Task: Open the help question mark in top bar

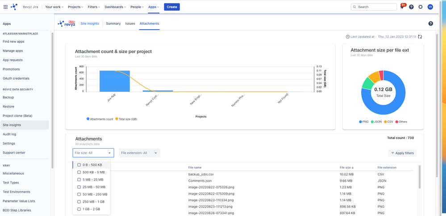Action: [x=411, y=7]
